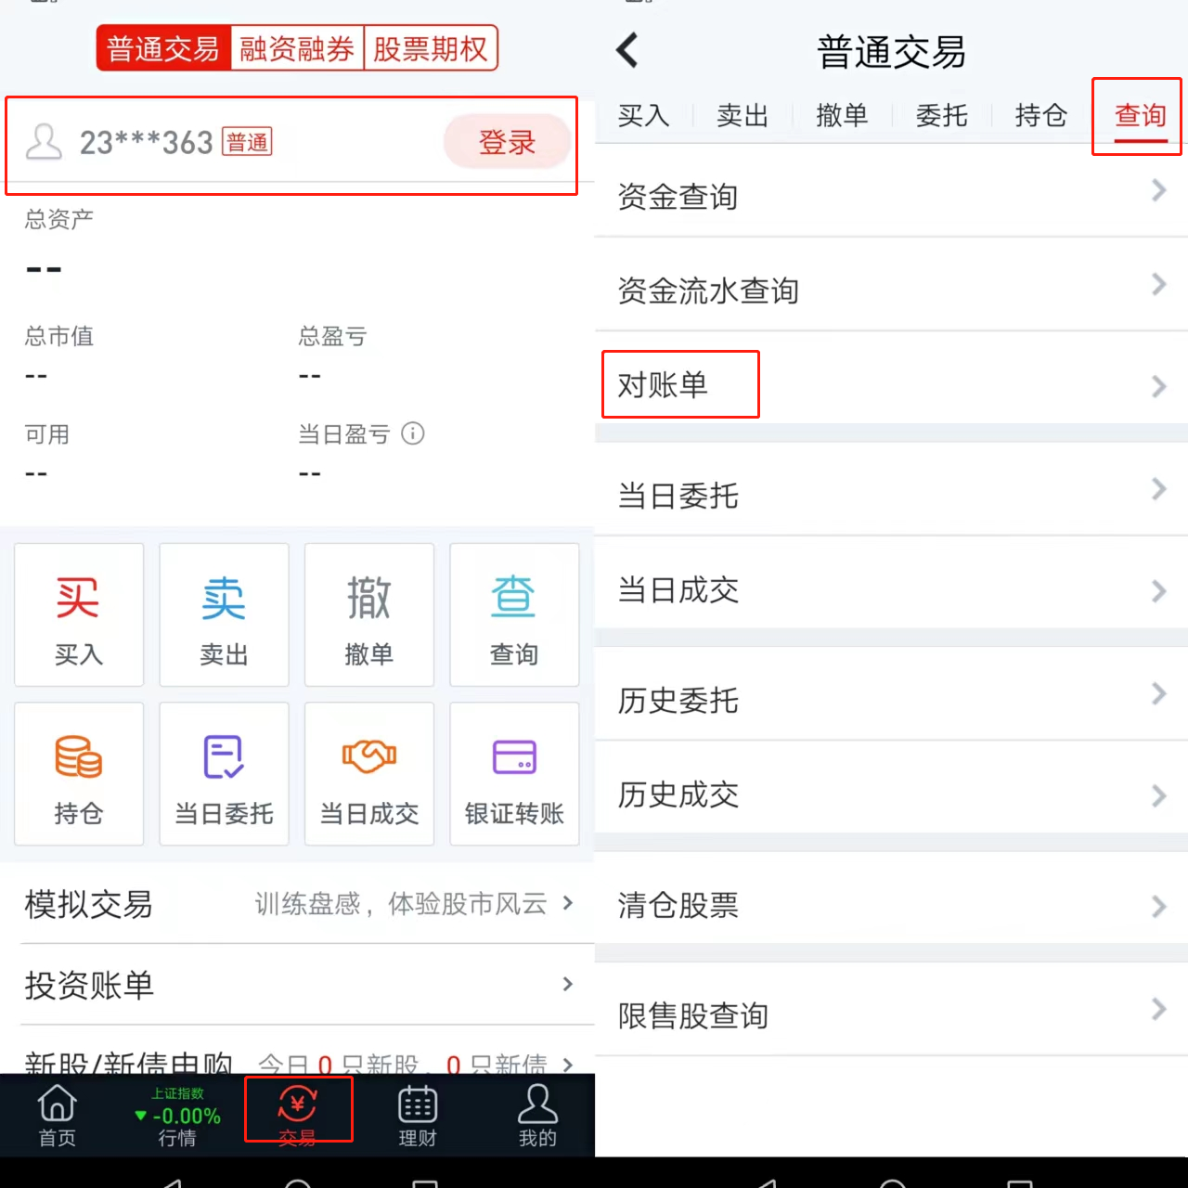This screenshot has width=1188, height=1188.
Task: Click the 资金查询 text
Action: pyautogui.click(x=678, y=197)
